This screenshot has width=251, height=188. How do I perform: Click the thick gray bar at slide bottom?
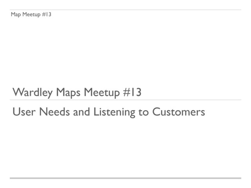pyautogui.click(x=125, y=178)
